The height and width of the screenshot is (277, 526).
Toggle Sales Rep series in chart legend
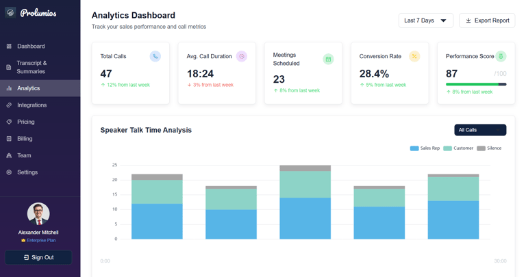point(425,148)
